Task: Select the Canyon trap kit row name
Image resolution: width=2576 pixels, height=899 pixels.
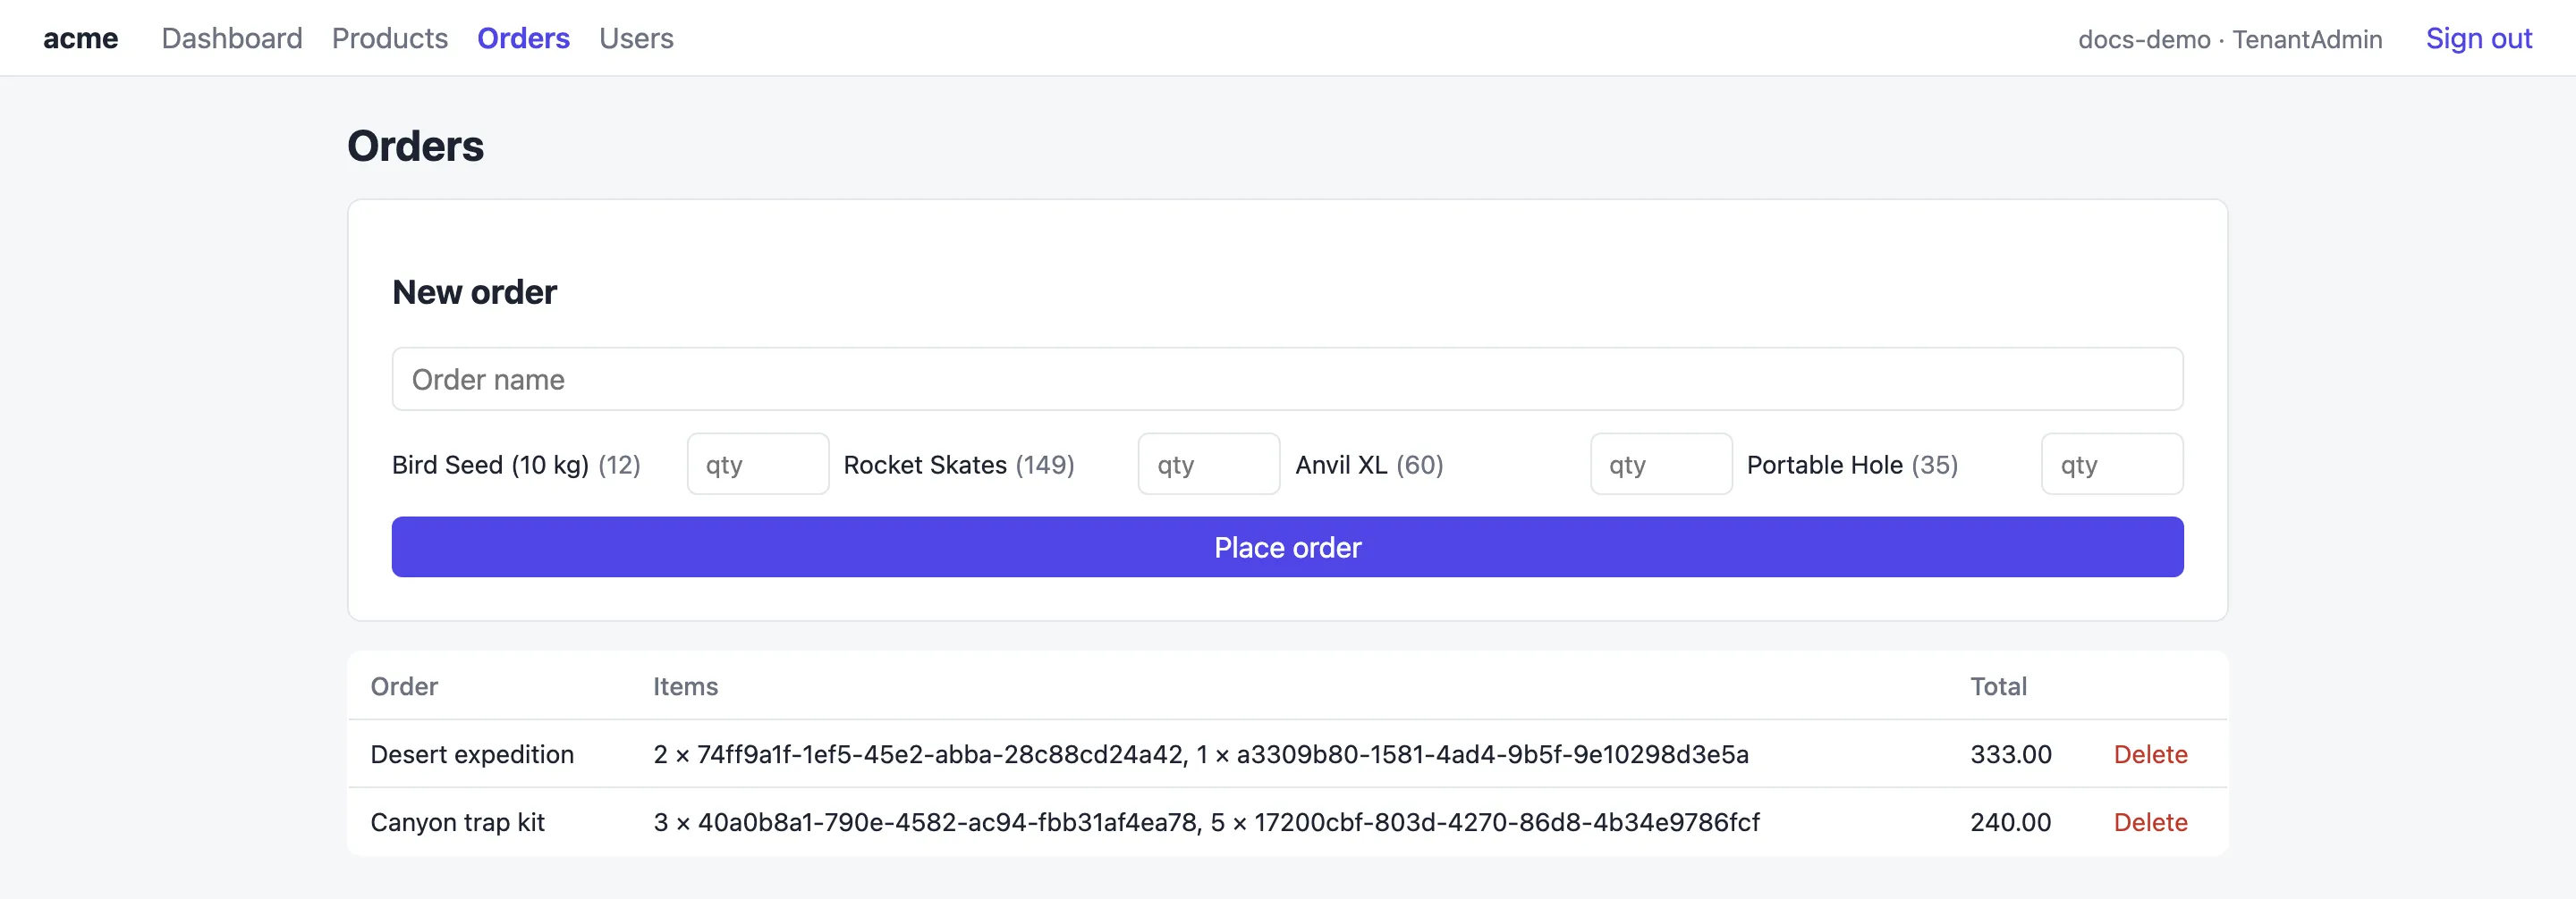Action: (x=457, y=822)
